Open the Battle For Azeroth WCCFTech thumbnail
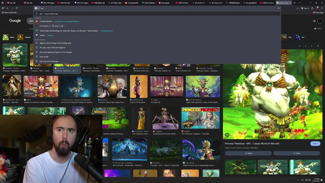The image size is (325, 183). 41,86
